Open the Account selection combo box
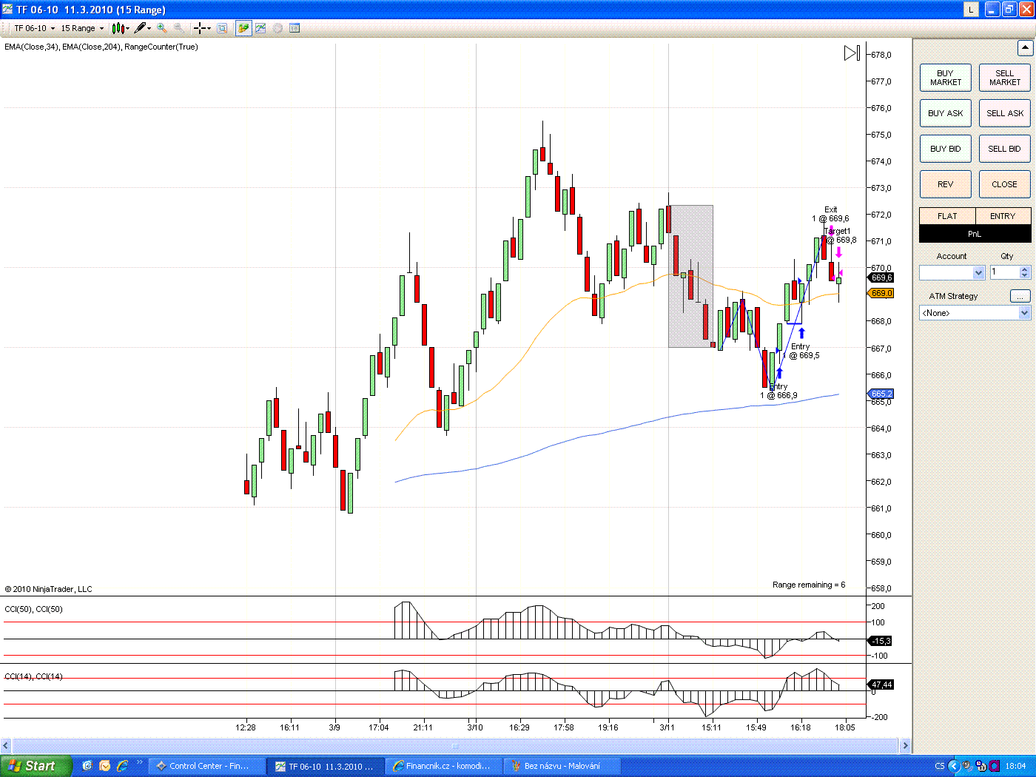The image size is (1036, 777). click(952, 272)
